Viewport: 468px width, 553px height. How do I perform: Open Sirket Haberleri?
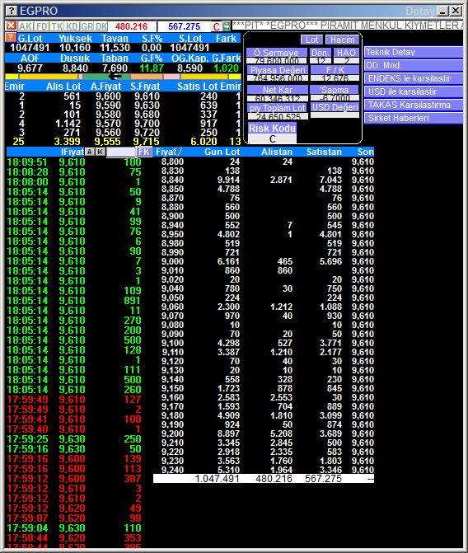413,118
